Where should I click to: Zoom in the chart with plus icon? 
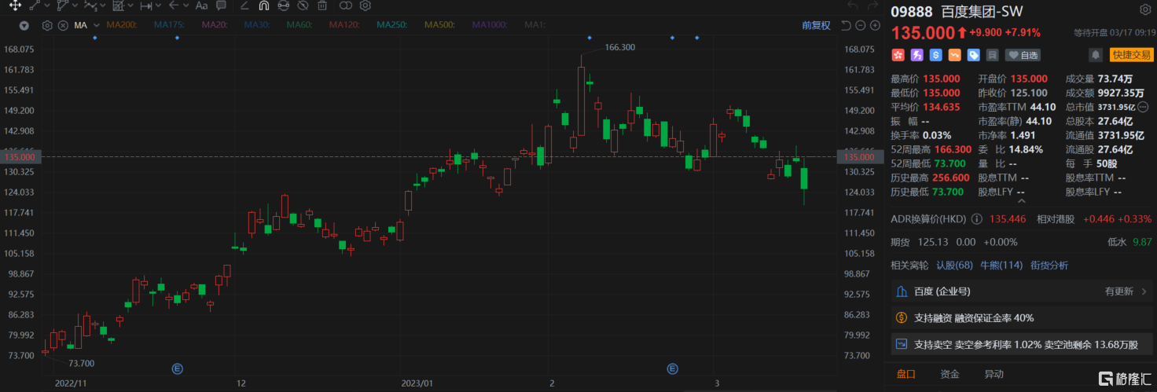pyautogui.click(x=875, y=25)
